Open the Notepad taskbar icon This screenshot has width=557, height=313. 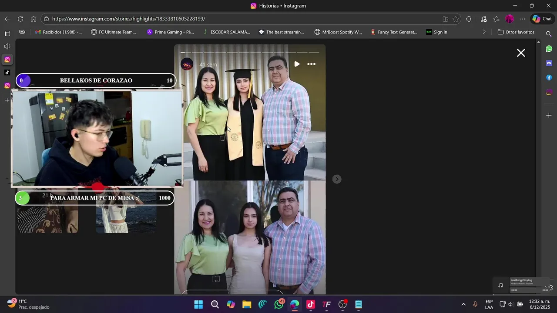point(359,304)
